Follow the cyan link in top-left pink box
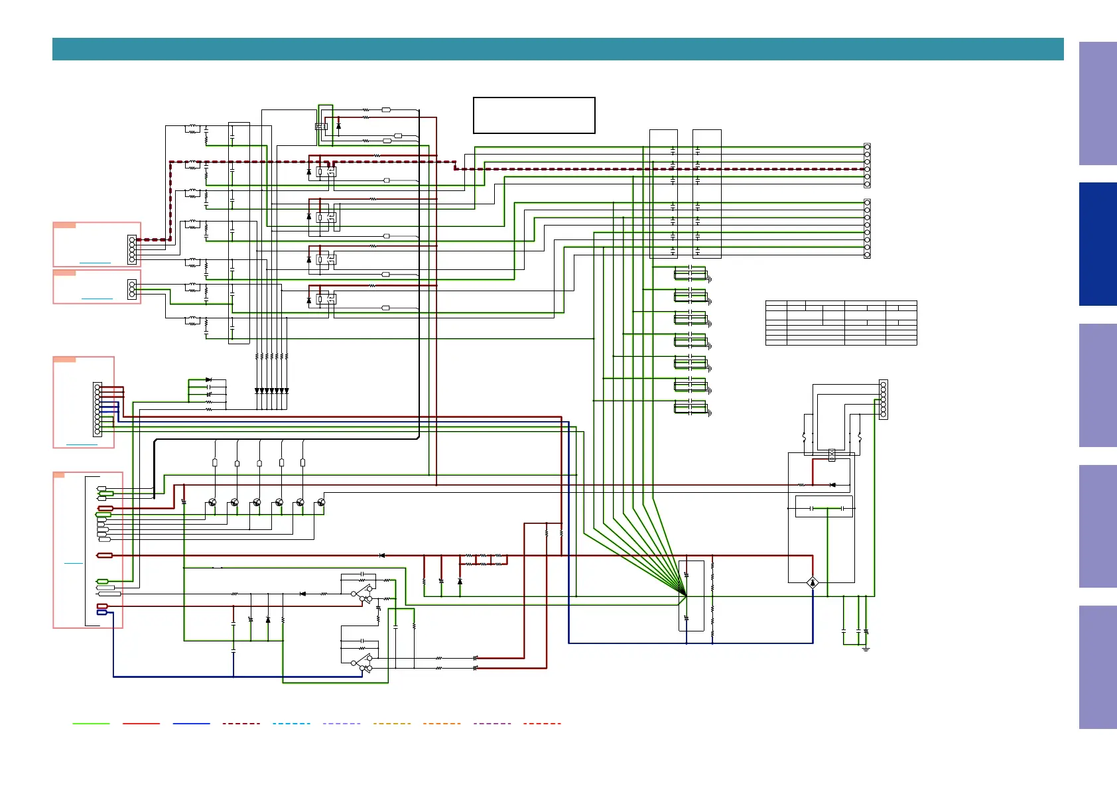This screenshot has width=1117, height=790. (x=95, y=263)
